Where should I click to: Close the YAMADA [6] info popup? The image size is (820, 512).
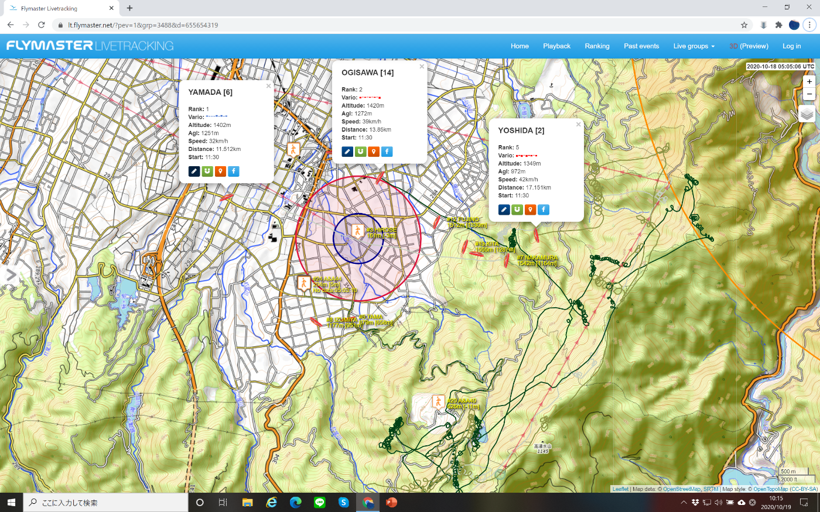tap(268, 86)
